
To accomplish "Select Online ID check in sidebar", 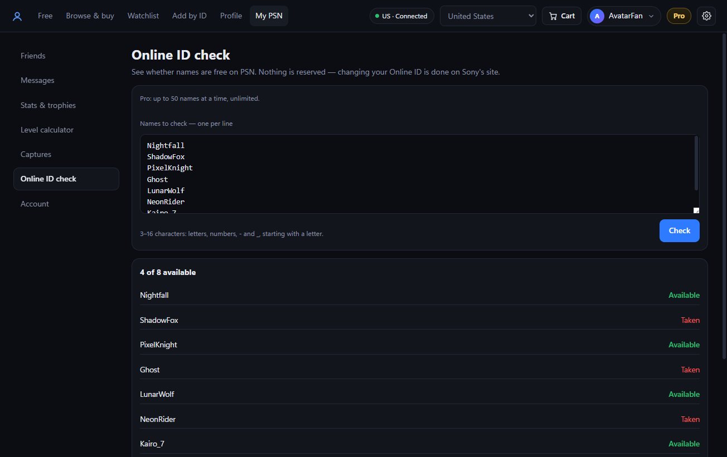I will point(66,179).
